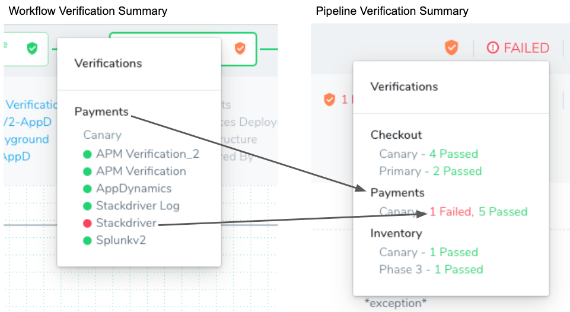Click the FAILED exclamation circle icon

(492, 47)
